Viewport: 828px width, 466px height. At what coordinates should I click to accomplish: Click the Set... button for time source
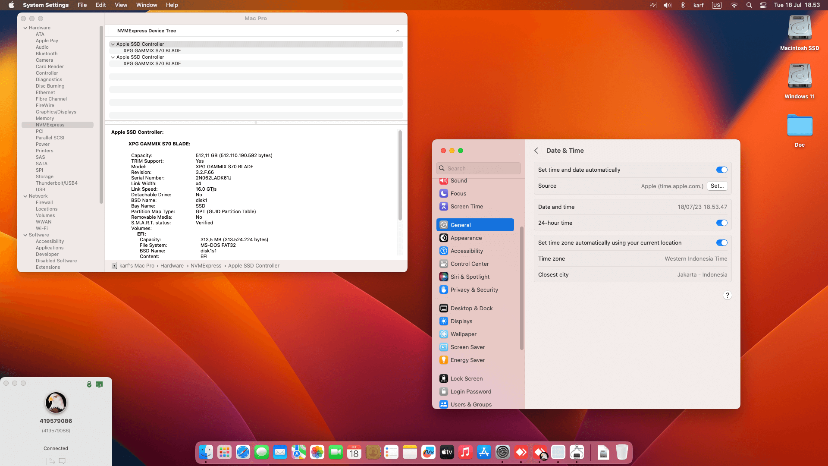pyautogui.click(x=717, y=186)
